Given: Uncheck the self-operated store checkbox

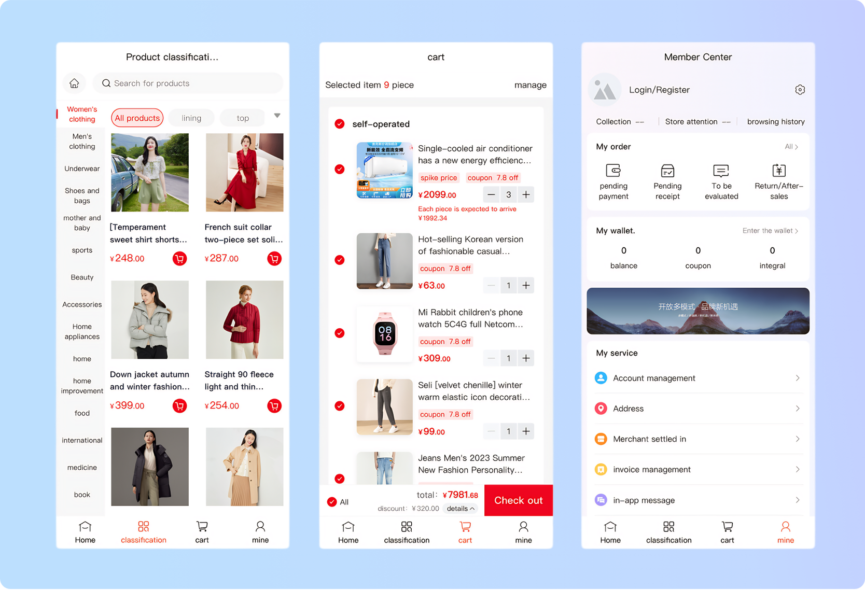Looking at the screenshot, I should 340,124.
